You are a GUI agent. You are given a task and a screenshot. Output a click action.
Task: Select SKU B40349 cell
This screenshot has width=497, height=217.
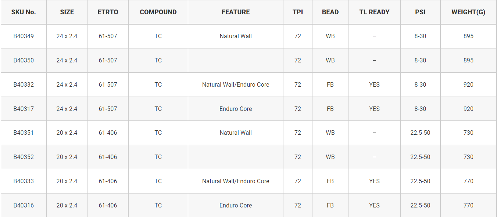point(24,36)
